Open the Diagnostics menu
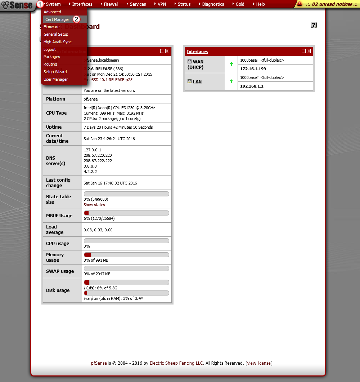The width and height of the screenshot is (360, 382). point(213,4)
